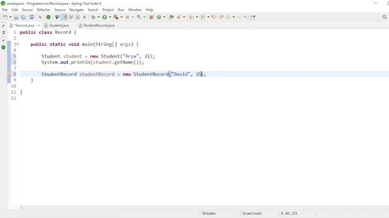
Task: Open the Forward history dropdown arrow
Action: pos(245,17)
